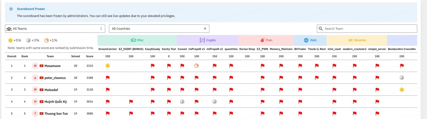
Task: Click the snowflake Scoreboard Frozen icon
Action: (11, 9)
